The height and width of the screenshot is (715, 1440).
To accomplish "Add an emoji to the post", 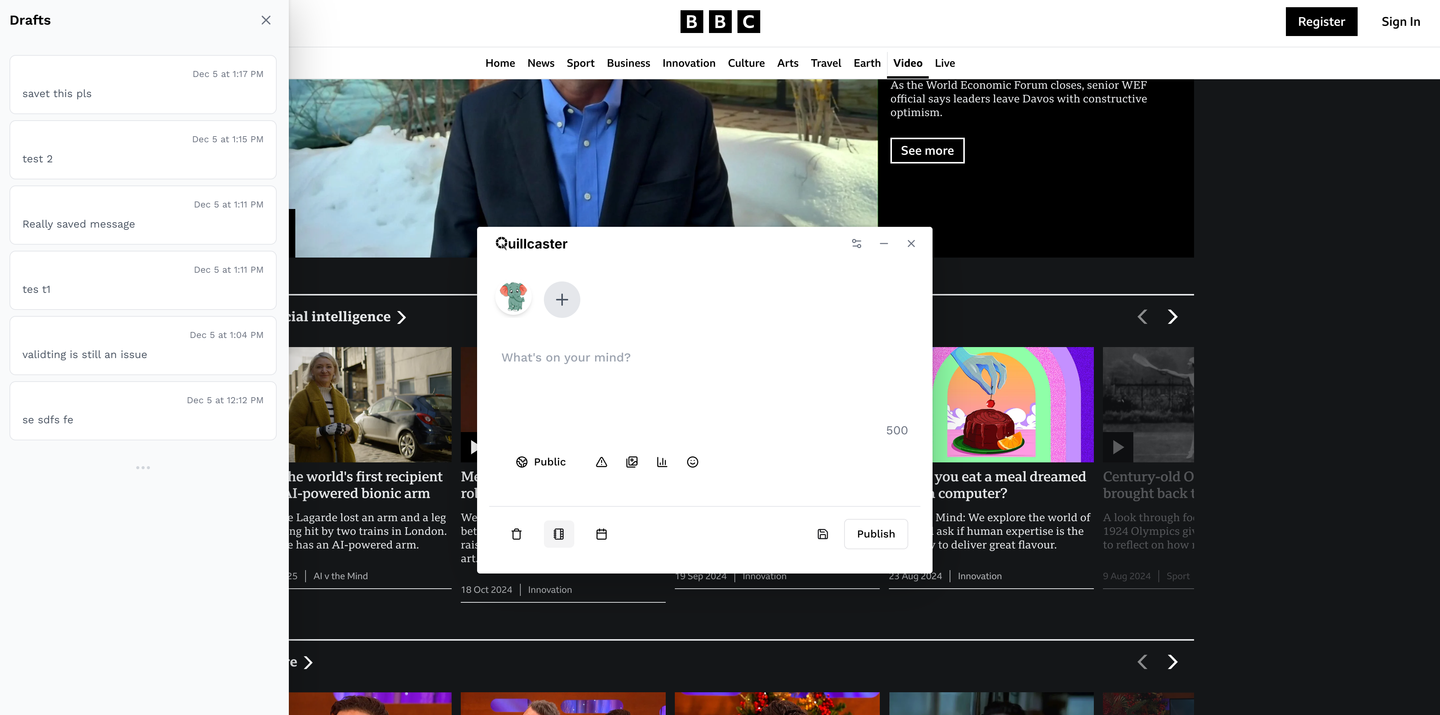I will 692,462.
